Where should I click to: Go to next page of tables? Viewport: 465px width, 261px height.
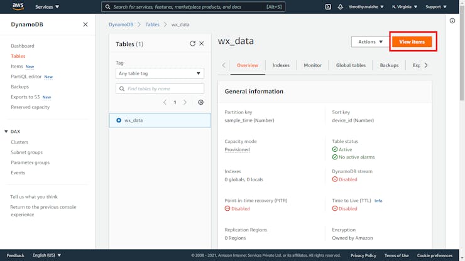[x=185, y=102]
